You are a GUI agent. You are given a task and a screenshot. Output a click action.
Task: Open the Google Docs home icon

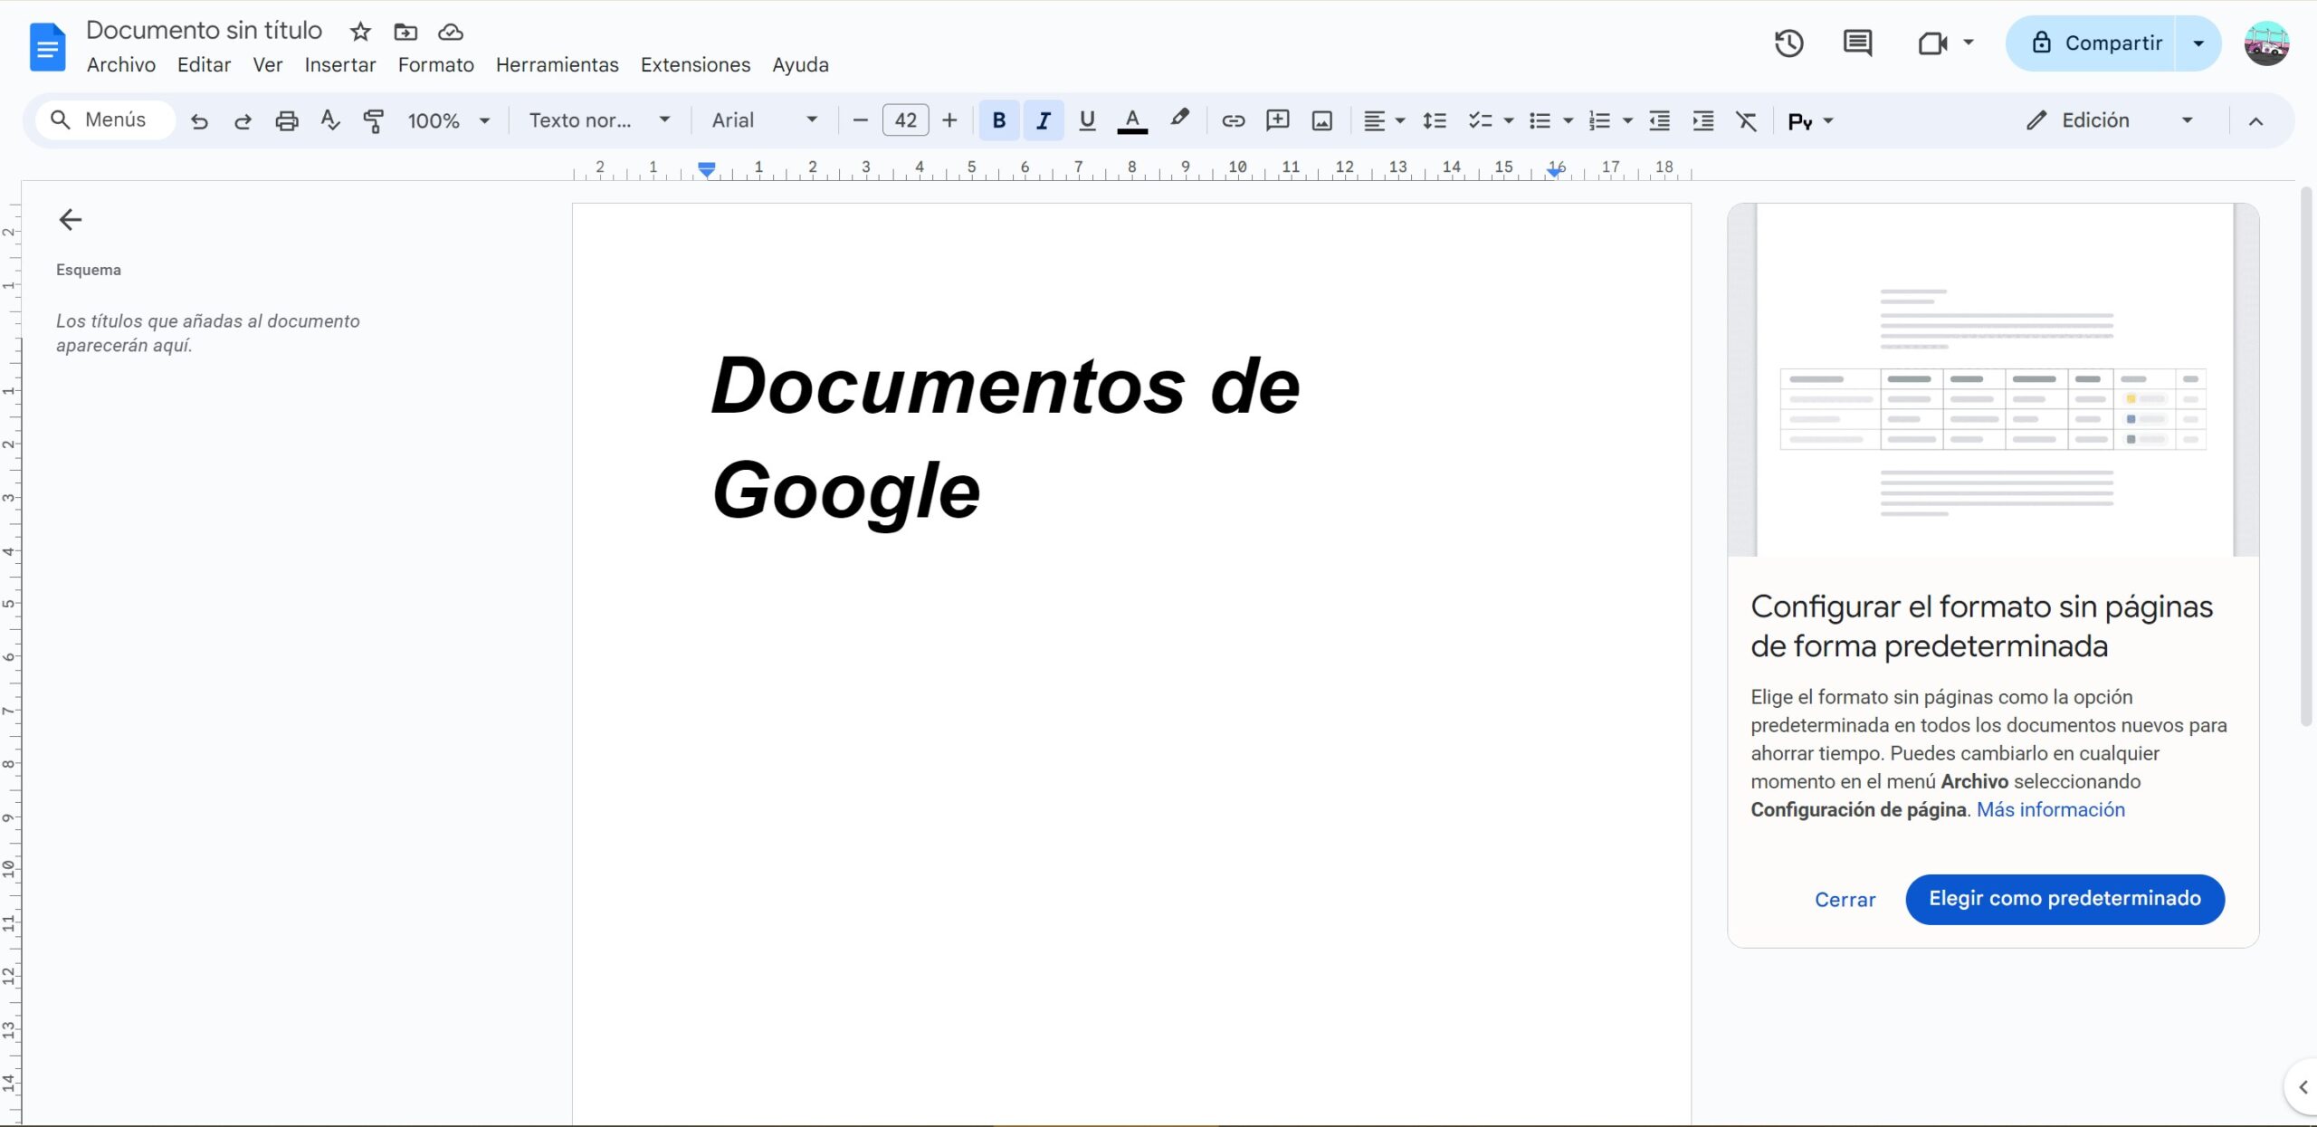47,46
